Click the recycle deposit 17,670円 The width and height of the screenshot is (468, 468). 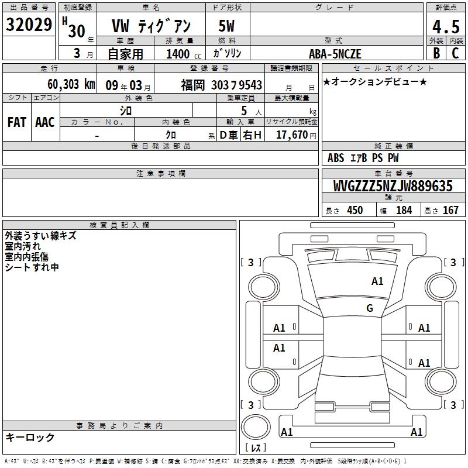tap(296, 135)
